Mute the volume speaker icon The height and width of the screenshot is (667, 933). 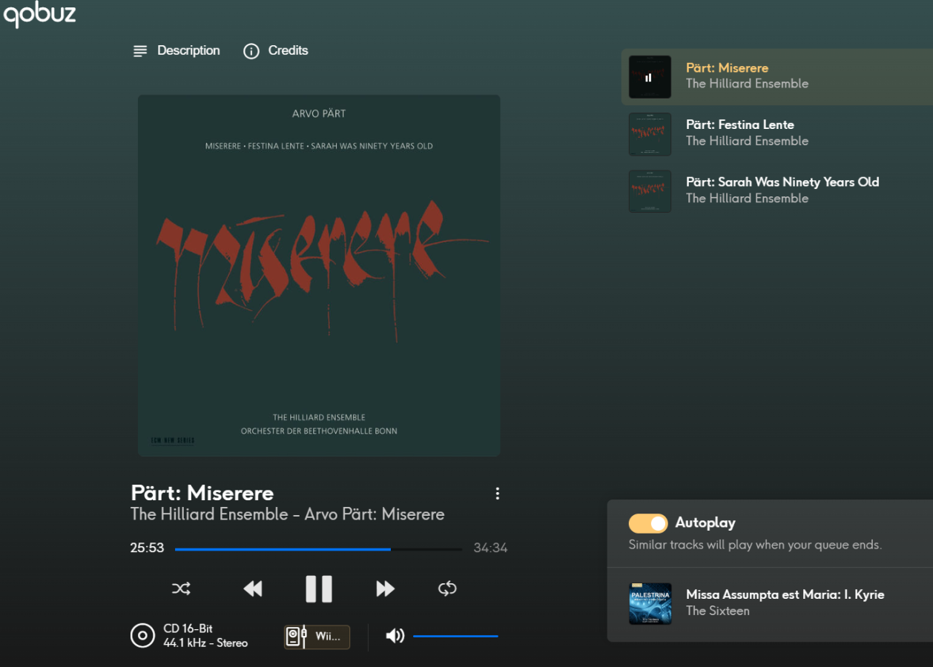point(395,636)
